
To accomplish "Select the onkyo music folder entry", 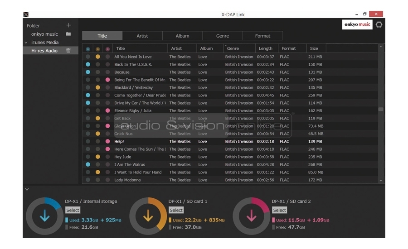I will 44,34.
